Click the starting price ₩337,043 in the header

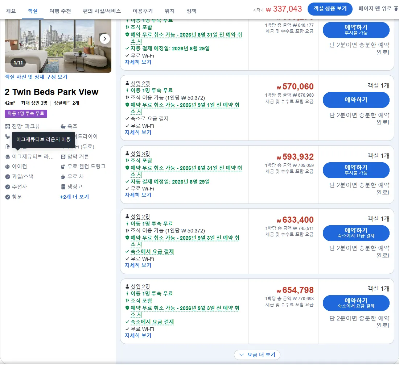(x=284, y=9)
